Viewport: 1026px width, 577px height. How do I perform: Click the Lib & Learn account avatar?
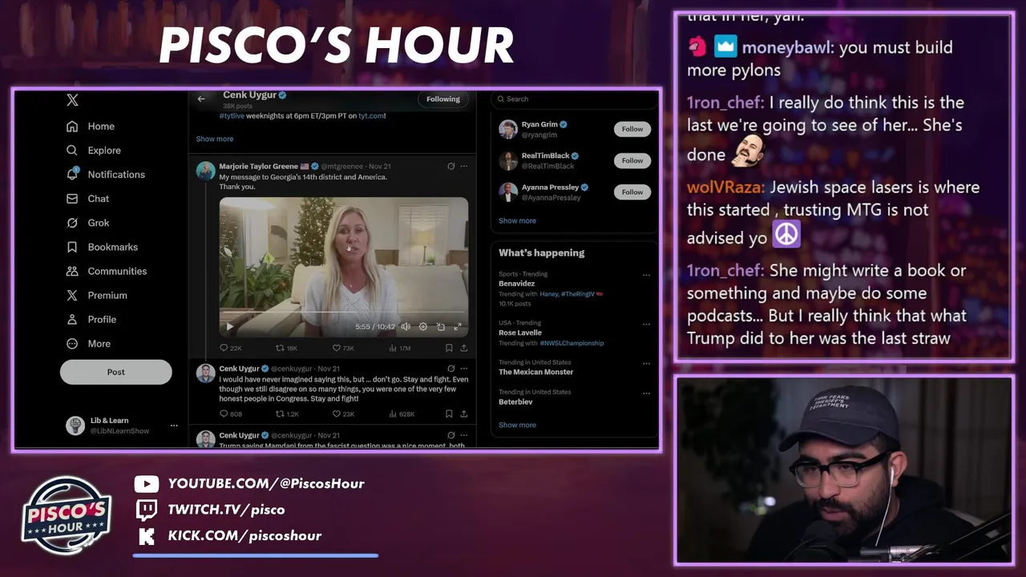75,426
